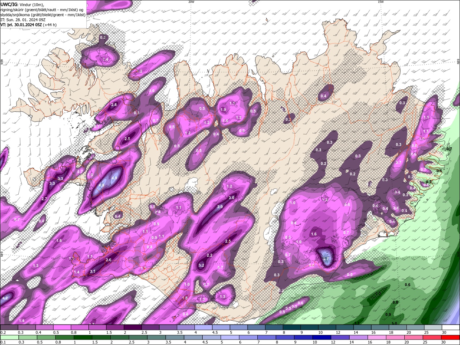Pick the pale green lower swatch between 0.1 and 0.3
This screenshot has height=345, width=460.
tap(9, 337)
